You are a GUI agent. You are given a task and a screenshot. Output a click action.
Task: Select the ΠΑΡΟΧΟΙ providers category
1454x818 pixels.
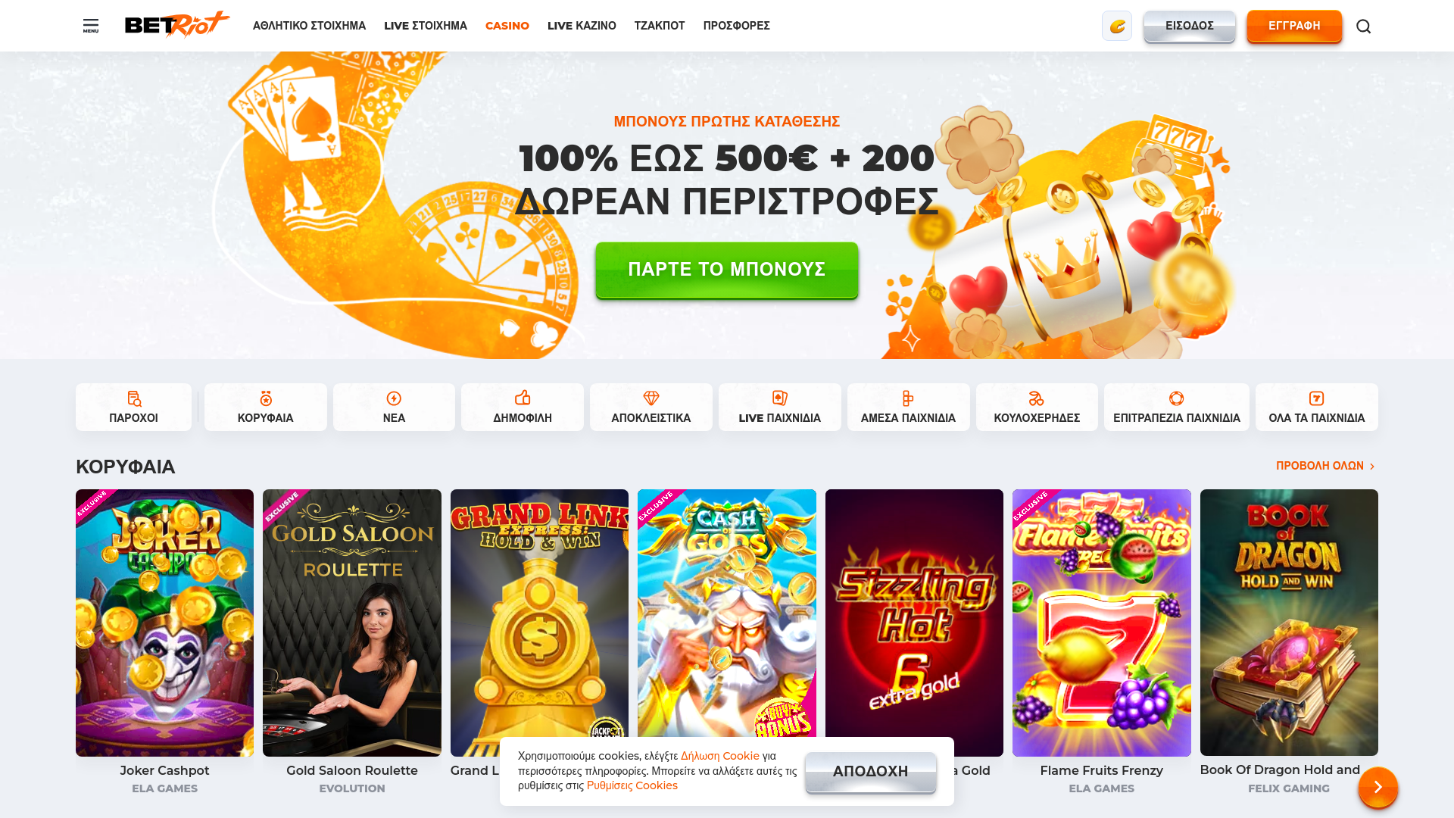pos(133,407)
